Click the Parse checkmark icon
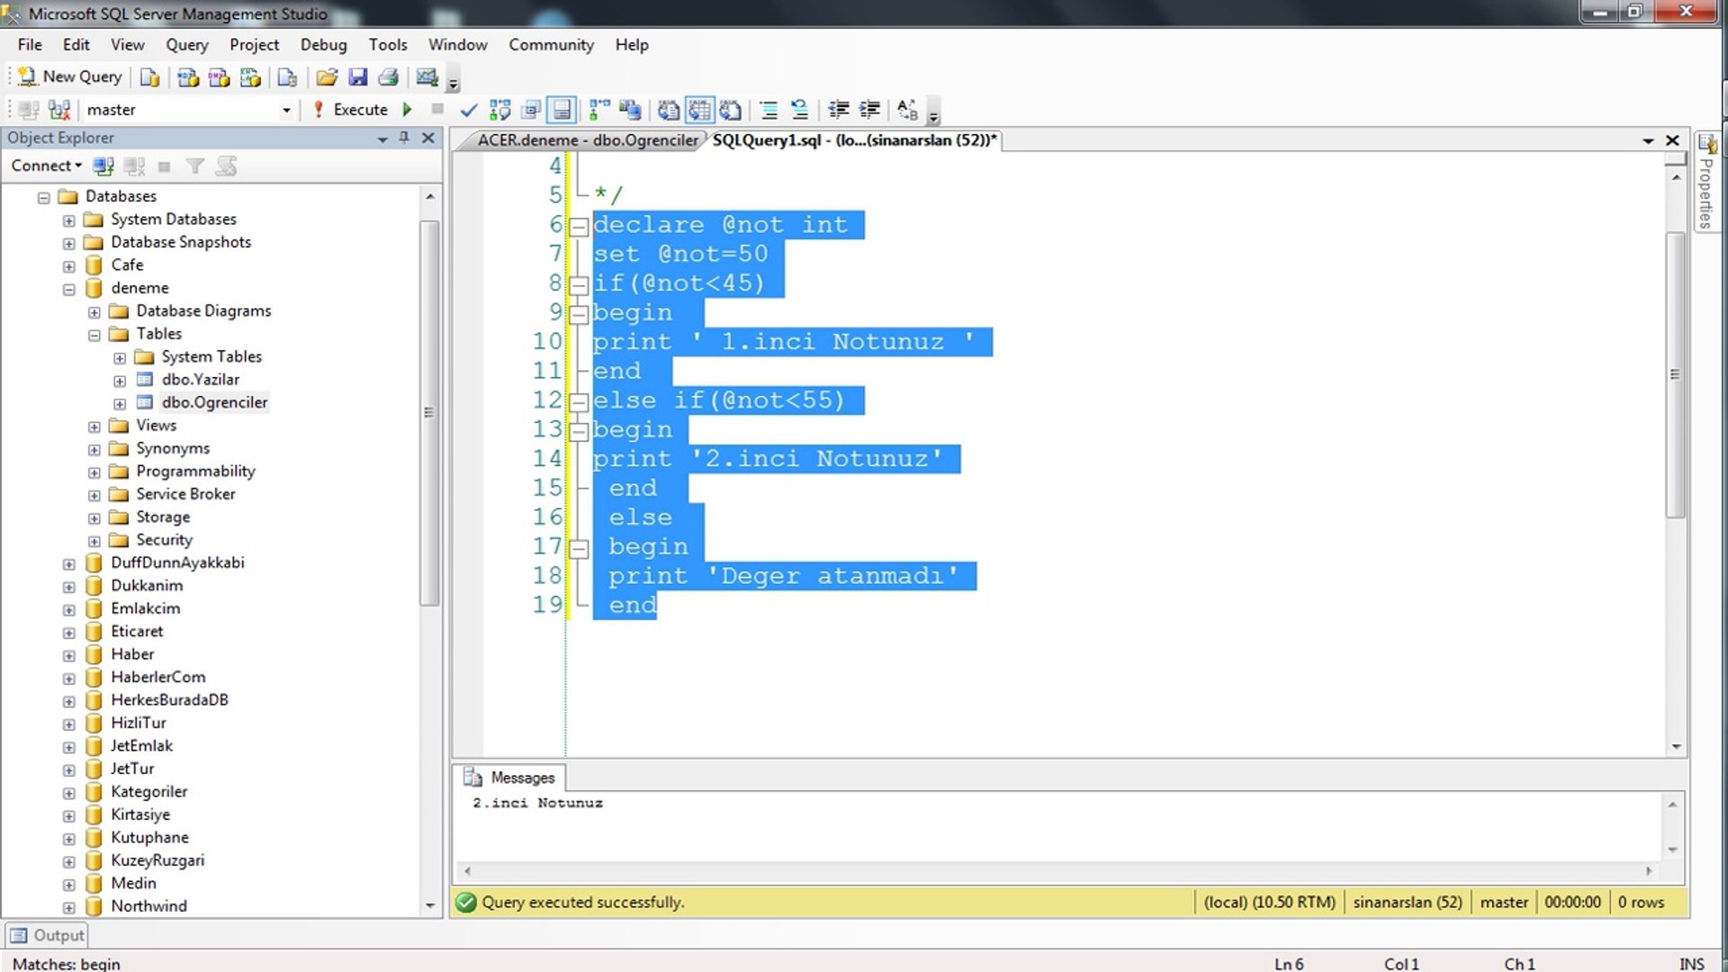The height and width of the screenshot is (972, 1728). (468, 110)
